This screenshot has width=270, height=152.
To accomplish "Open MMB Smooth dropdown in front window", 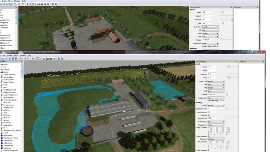I will coord(216,88).
